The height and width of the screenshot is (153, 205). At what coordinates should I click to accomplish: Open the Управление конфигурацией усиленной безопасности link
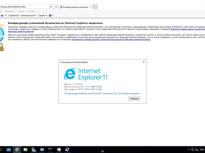(111, 40)
